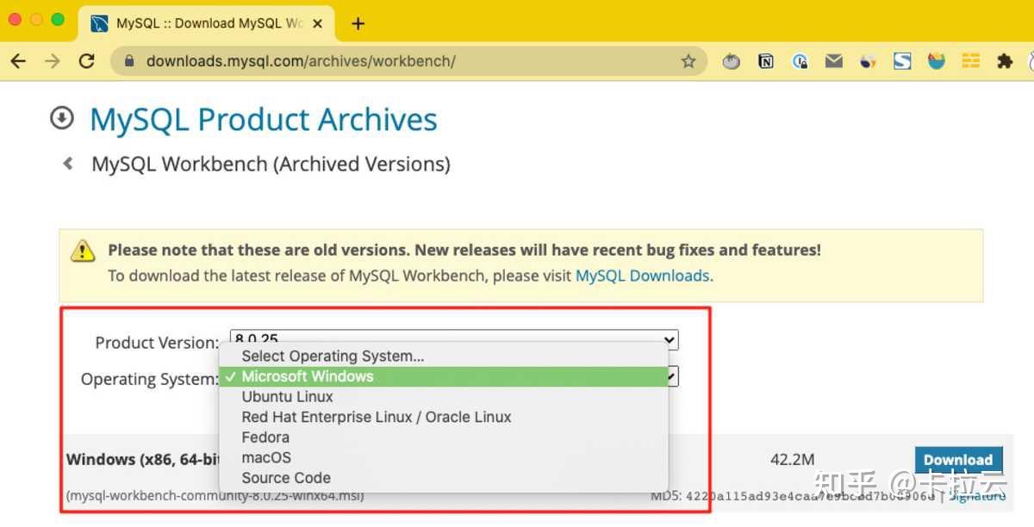Click the envelope mail extension icon

[834, 61]
